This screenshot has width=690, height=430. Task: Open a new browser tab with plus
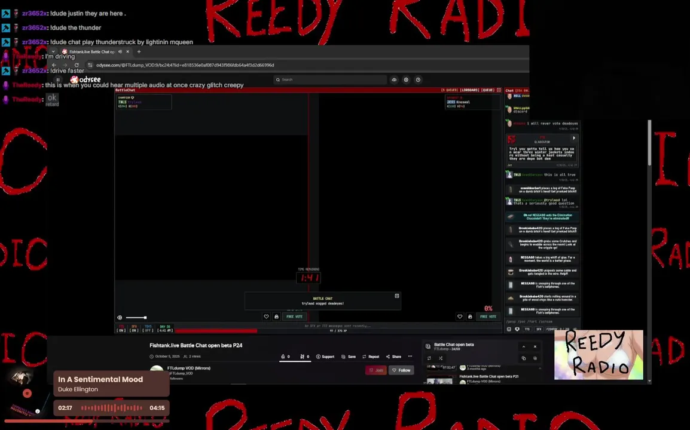point(139,51)
